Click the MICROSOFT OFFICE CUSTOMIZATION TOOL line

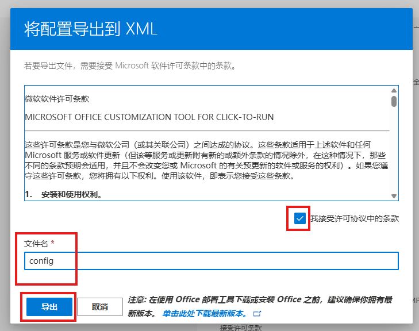pyautogui.click(x=149, y=117)
